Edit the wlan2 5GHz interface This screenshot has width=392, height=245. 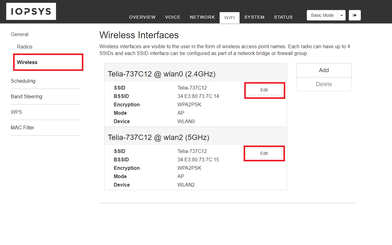(x=264, y=153)
